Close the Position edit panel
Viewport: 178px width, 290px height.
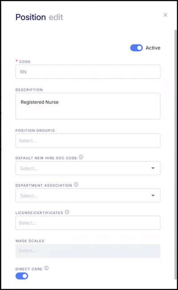tap(165, 15)
